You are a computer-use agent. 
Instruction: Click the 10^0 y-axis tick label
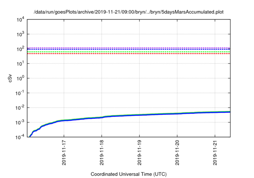21,78
